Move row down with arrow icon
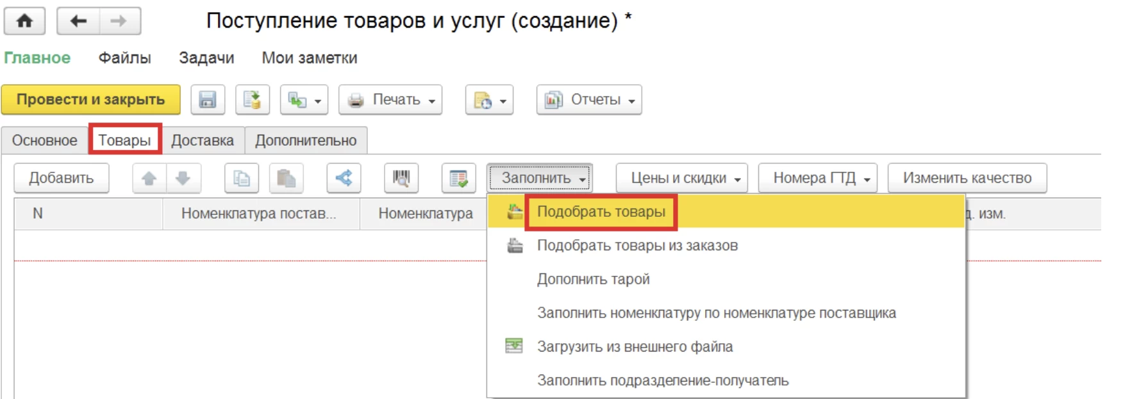Screen dimensions: 1123x399 pyautogui.click(x=183, y=178)
